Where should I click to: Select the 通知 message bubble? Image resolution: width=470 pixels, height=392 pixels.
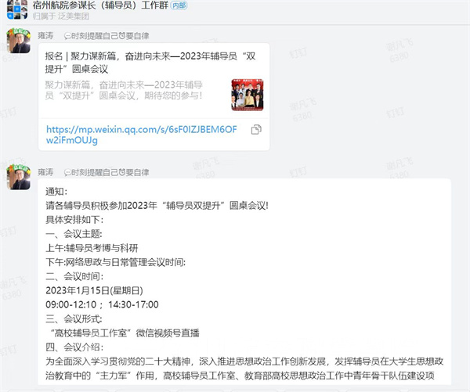(244, 282)
